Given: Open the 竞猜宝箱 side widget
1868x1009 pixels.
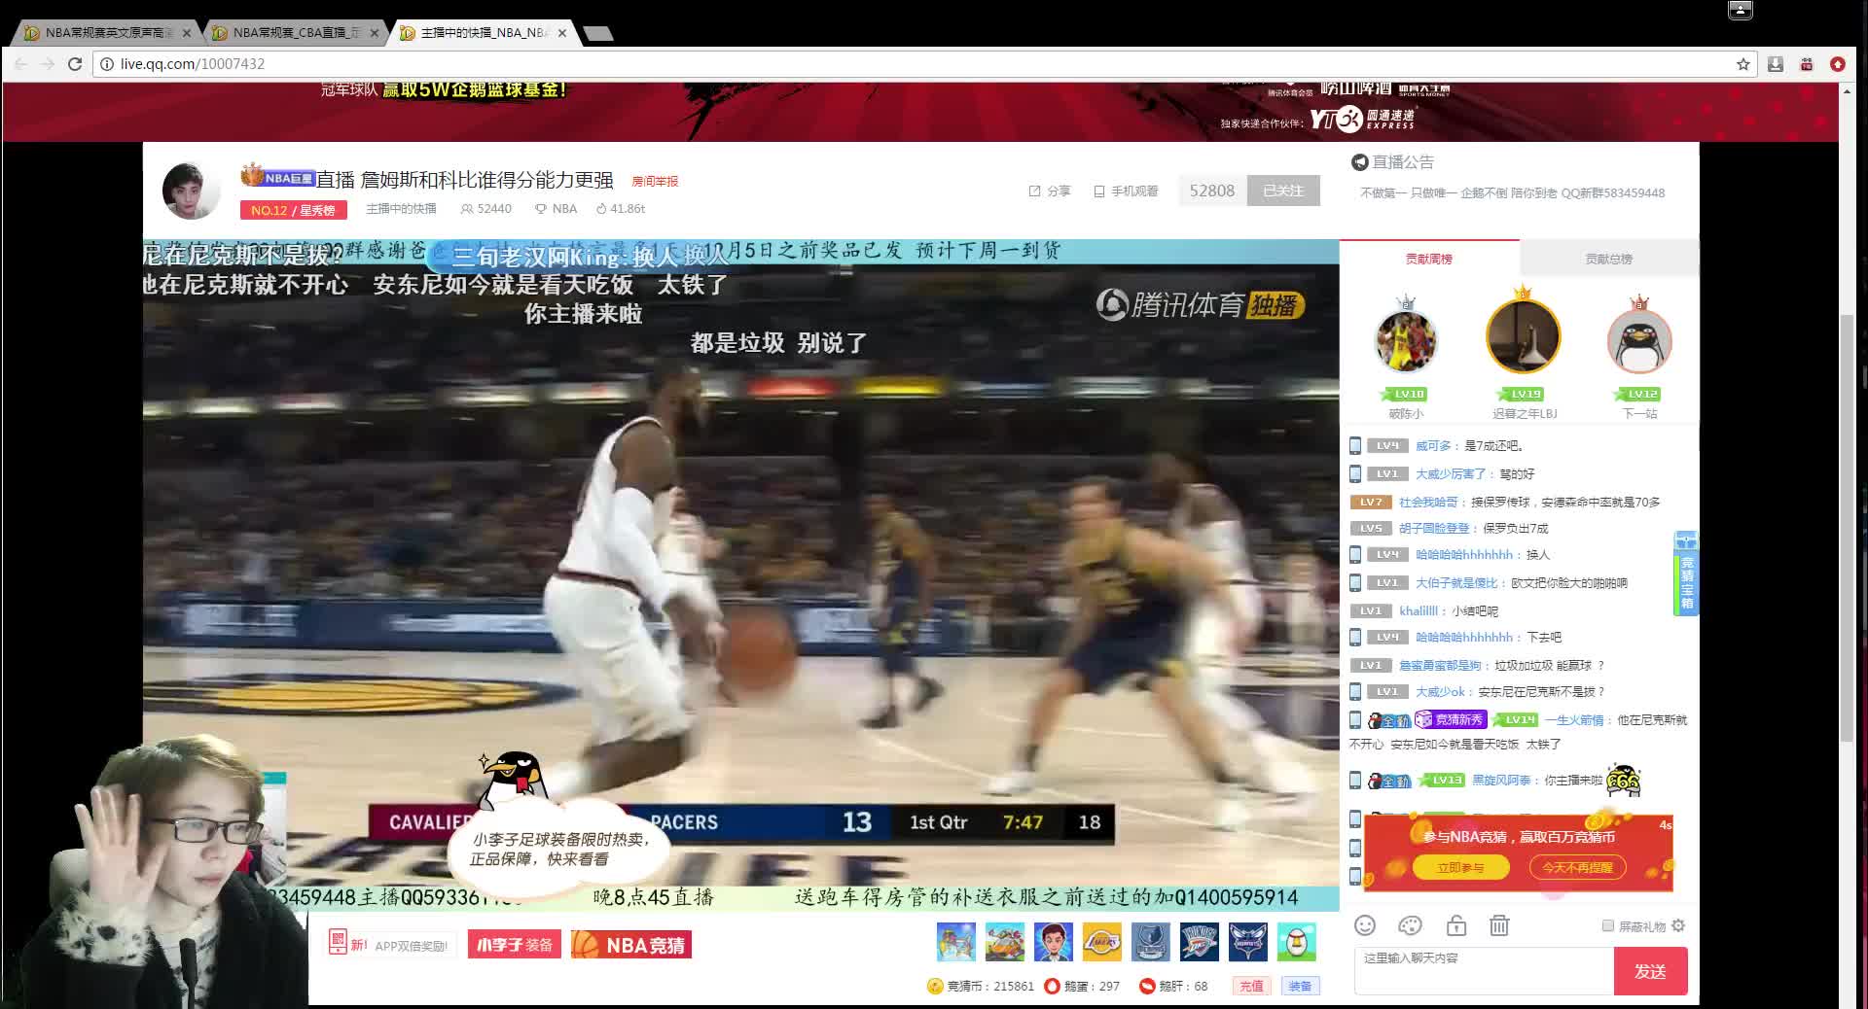Looking at the screenshot, I should 1686,574.
